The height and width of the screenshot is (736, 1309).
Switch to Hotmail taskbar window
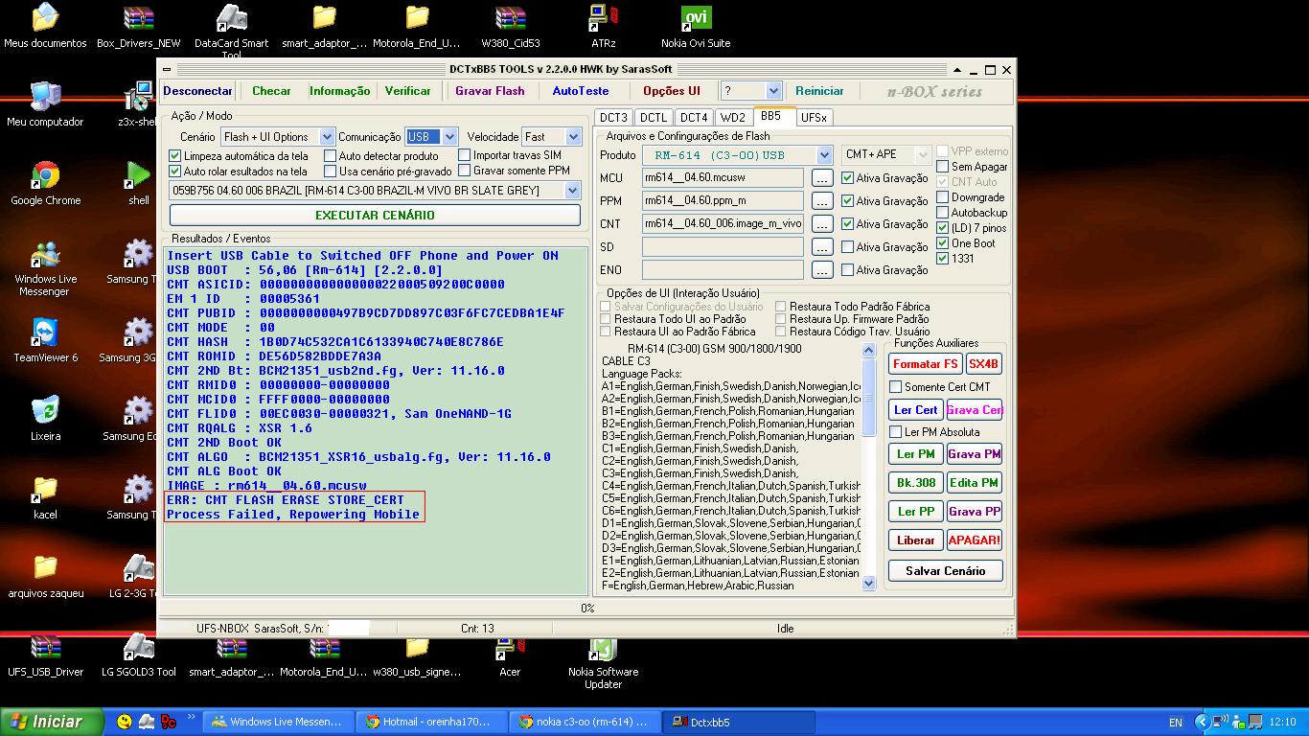point(430,722)
